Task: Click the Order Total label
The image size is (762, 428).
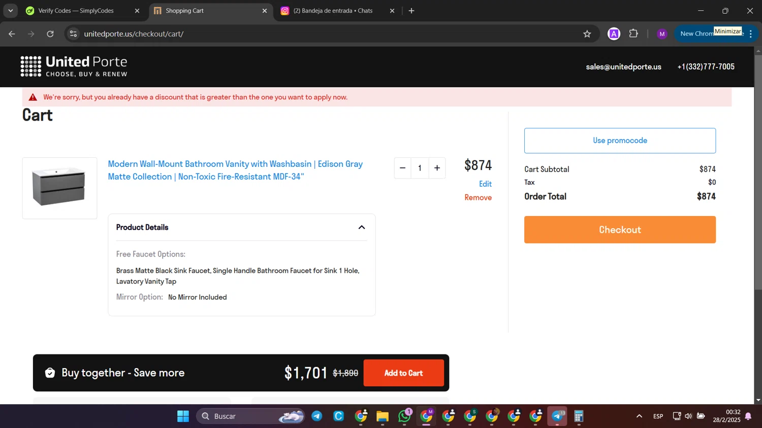Action: tap(545, 196)
